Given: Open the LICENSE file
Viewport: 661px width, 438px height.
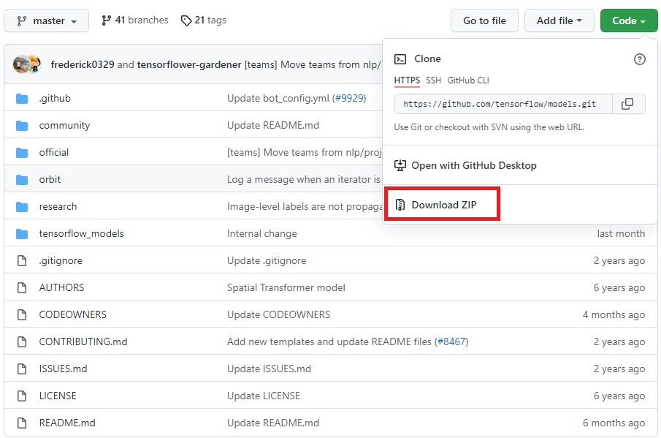Looking at the screenshot, I should pos(58,396).
